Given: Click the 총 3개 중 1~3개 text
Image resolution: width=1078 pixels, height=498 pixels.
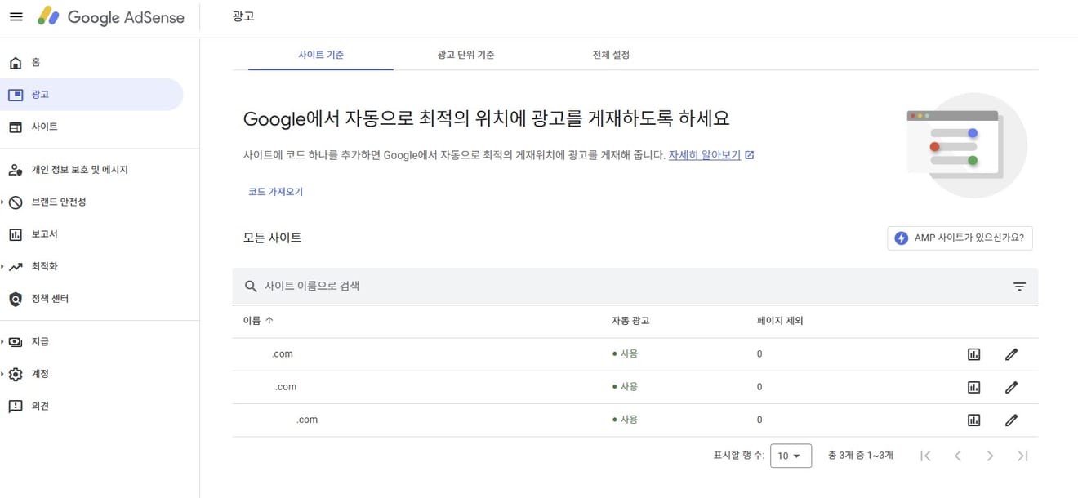Looking at the screenshot, I should pos(860,456).
